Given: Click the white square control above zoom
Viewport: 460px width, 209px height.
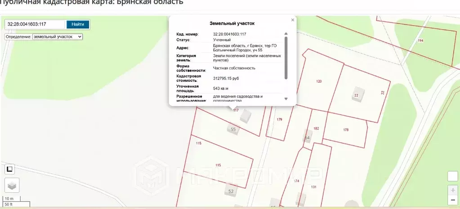Looking at the screenshot, I should point(453,177).
